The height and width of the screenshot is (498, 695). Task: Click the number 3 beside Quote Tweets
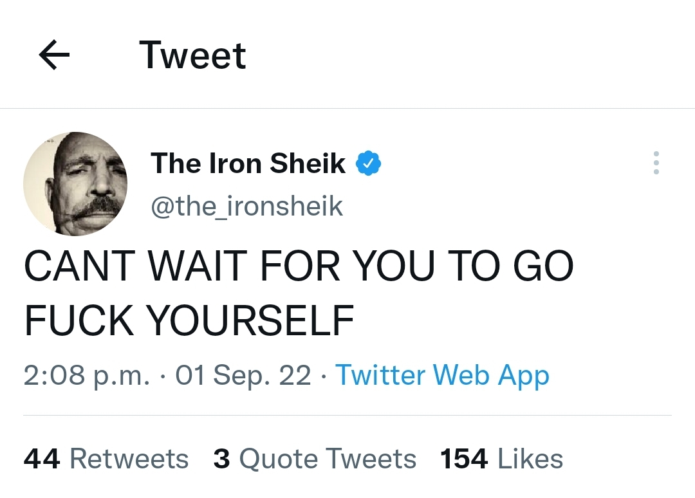(221, 459)
